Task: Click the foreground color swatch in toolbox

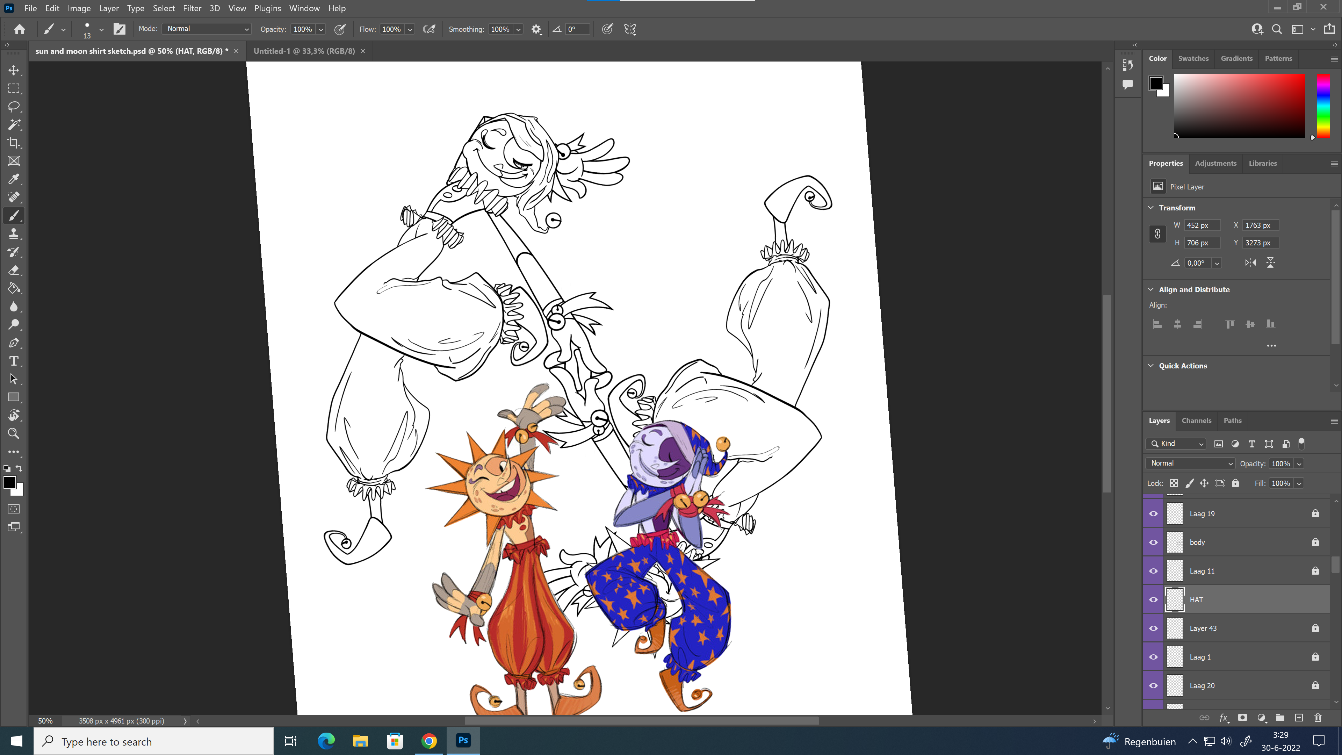Action: (9, 482)
